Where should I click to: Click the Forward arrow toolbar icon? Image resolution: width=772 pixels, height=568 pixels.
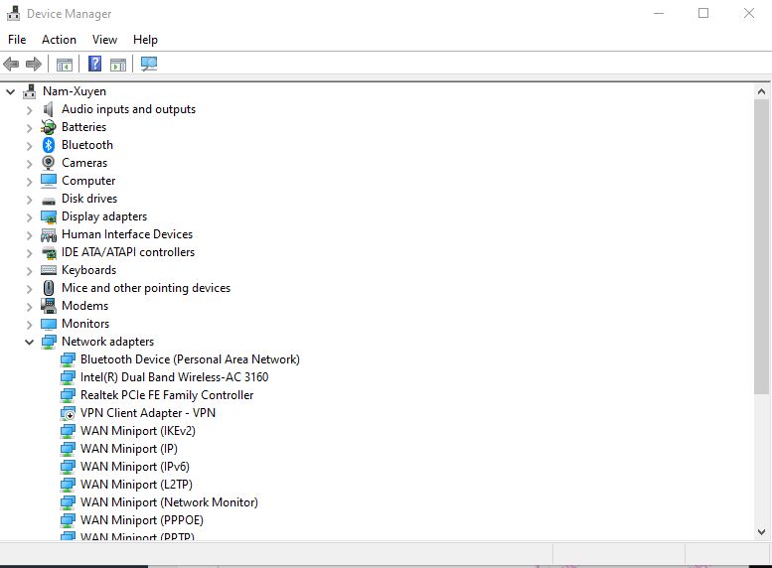click(34, 64)
